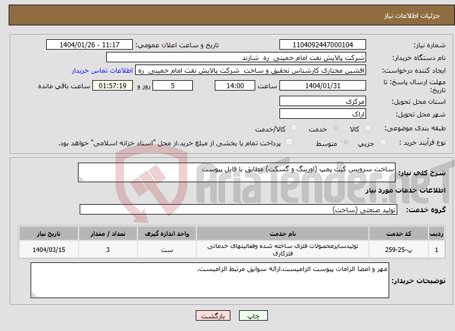Click the buyer name field شرکت پالایش نفت
The width and height of the screenshot is (455, 331).
coord(236,58)
